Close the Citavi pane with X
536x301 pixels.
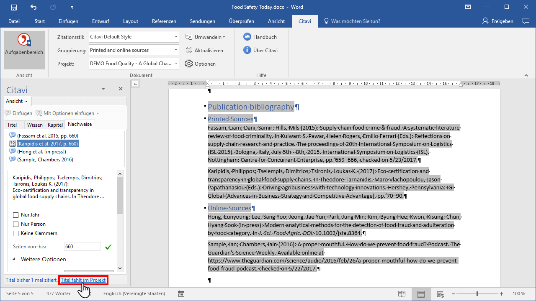point(121,89)
